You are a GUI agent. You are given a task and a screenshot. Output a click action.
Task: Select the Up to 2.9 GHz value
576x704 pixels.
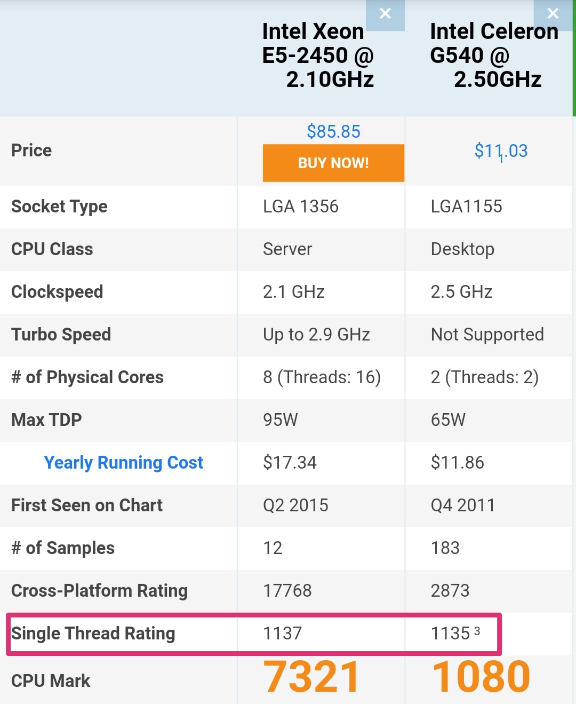(316, 335)
